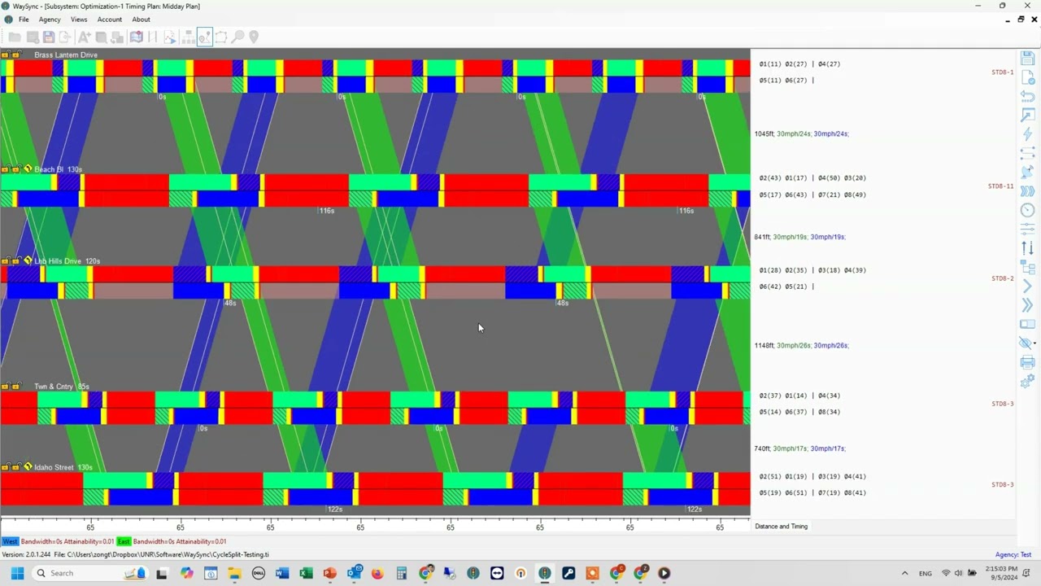
Task: Click the magnifier search toolbar icon
Action: (x=237, y=37)
